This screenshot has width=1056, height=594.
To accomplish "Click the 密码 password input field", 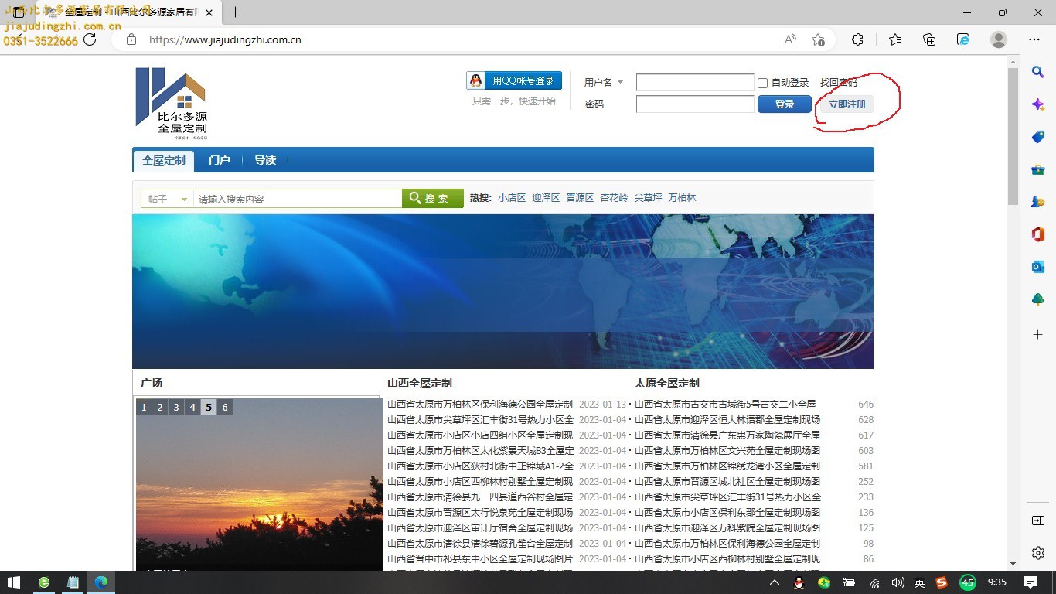I will point(695,104).
